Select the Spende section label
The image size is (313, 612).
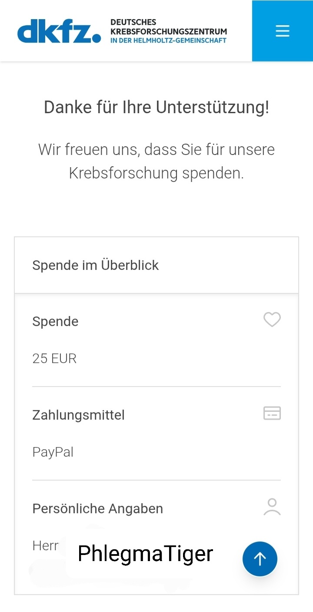tap(55, 322)
